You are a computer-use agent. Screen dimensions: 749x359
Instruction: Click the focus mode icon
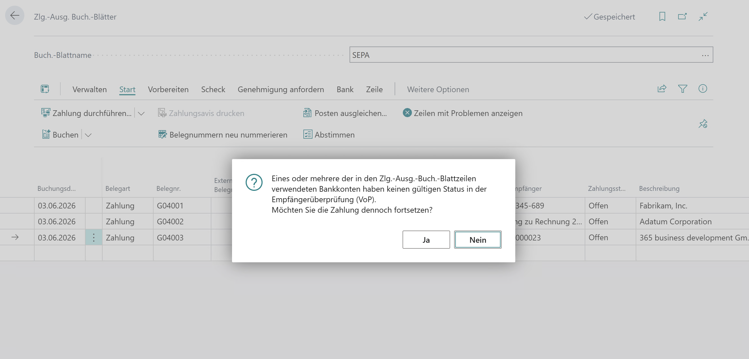[x=703, y=17]
